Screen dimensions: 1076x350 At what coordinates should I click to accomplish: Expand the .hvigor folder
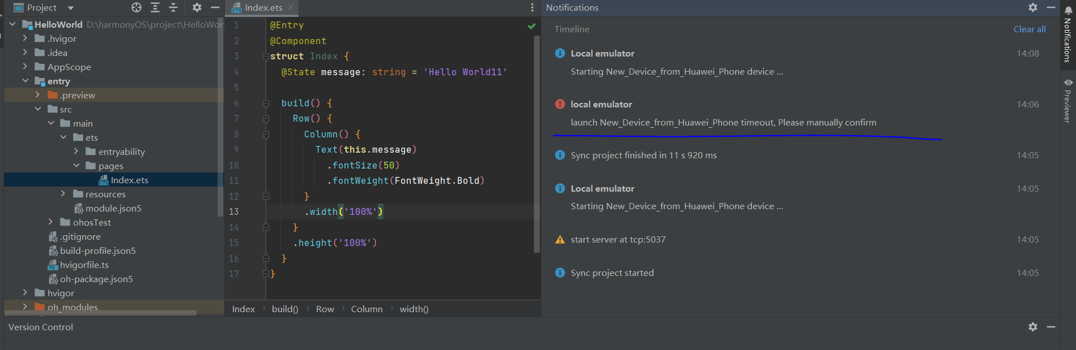point(25,38)
